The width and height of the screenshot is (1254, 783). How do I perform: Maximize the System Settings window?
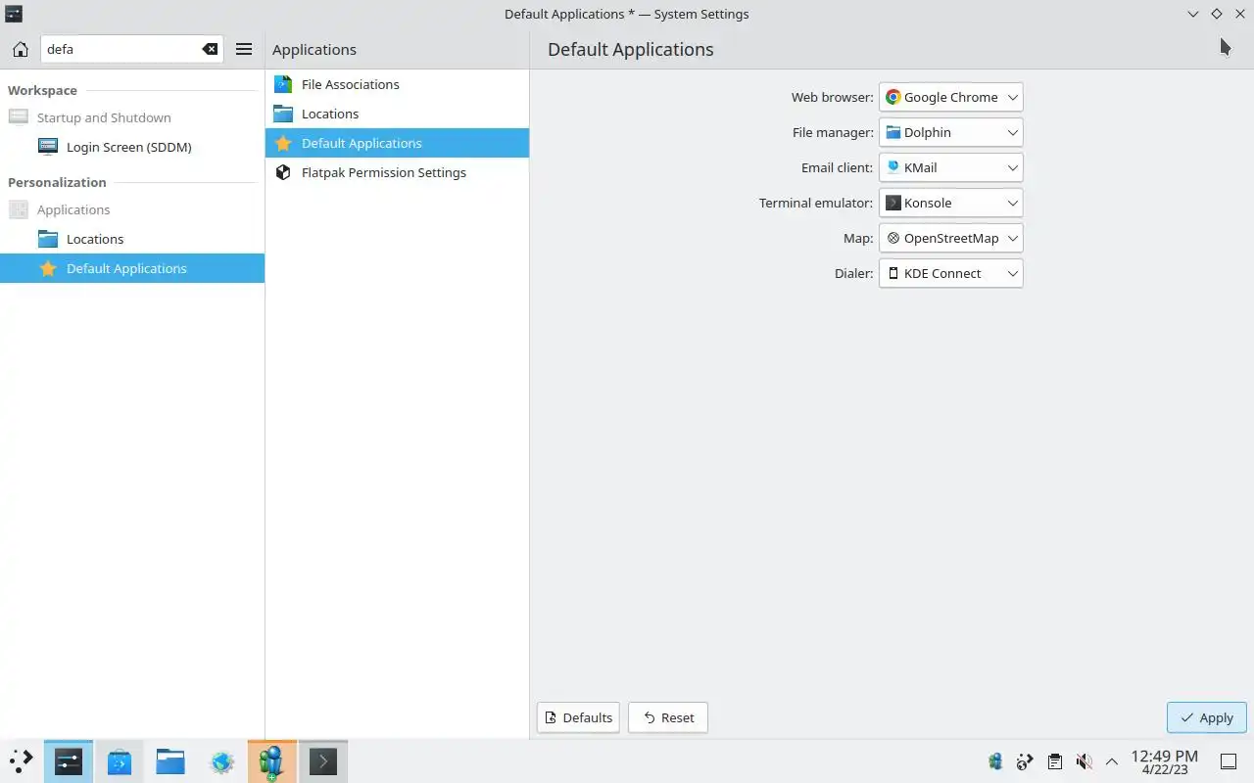point(1216,14)
